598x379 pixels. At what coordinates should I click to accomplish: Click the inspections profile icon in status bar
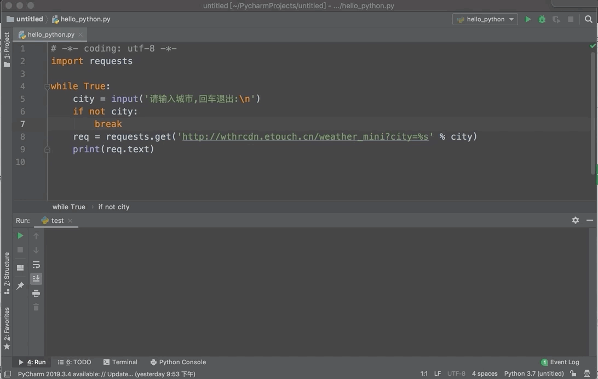click(587, 374)
